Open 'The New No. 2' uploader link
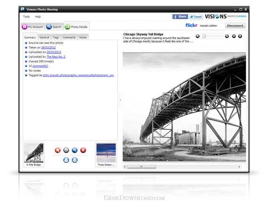Image resolution: width=268 pixels, height=201 pixels. 56,57
